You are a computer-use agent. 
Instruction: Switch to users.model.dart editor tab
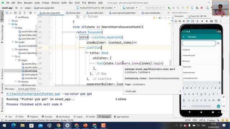(152, 13)
